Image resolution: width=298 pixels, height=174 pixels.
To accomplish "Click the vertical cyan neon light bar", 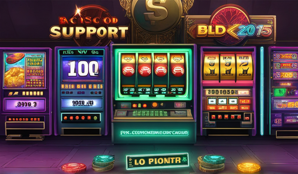I will coord(262,91).
